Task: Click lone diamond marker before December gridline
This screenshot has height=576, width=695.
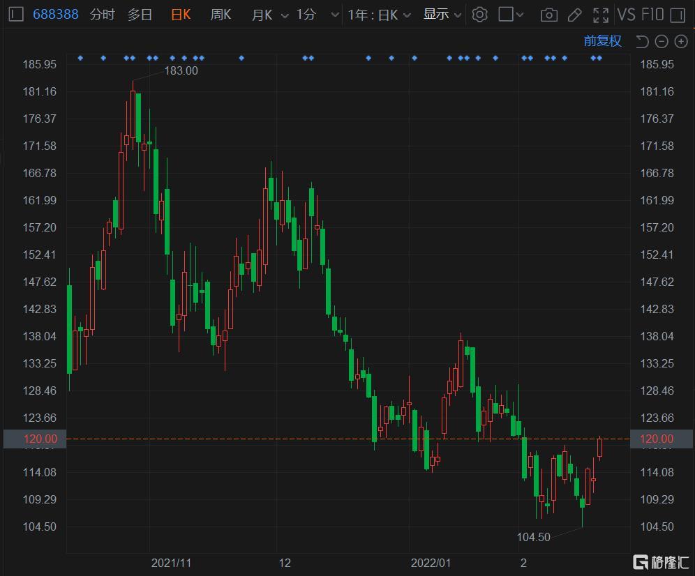Action: click(x=241, y=58)
